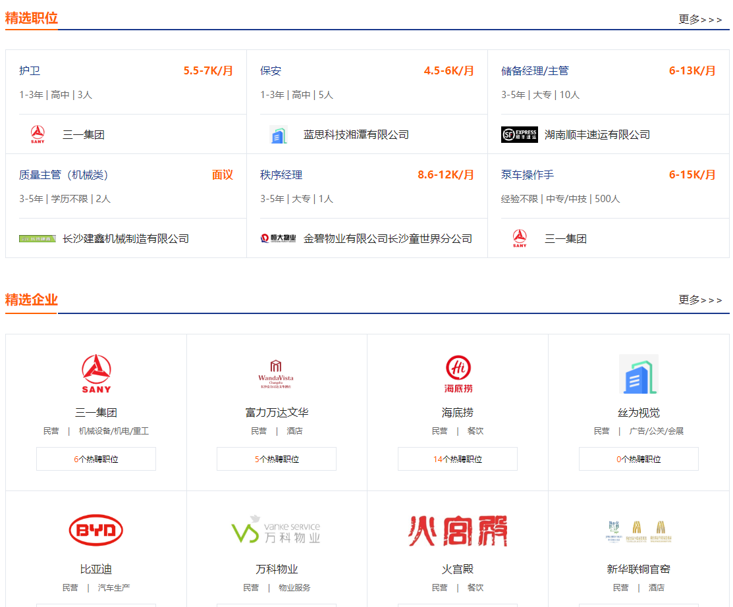Select the 精选企业 section heading

(32, 300)
